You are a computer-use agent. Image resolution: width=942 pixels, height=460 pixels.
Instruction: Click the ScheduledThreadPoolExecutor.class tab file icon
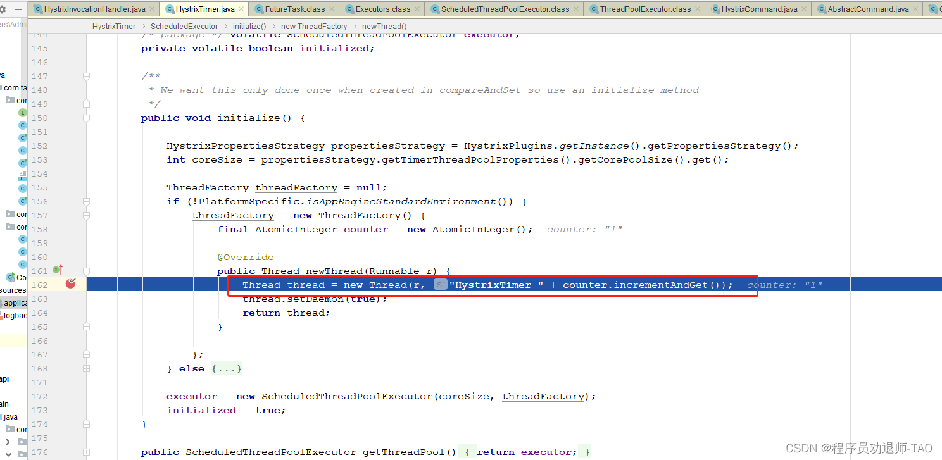click(x=434, y=9)
